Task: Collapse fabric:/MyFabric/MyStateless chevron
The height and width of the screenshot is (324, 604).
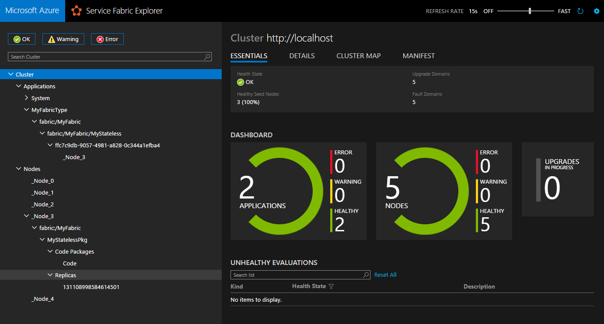Action: pos(42,133)
